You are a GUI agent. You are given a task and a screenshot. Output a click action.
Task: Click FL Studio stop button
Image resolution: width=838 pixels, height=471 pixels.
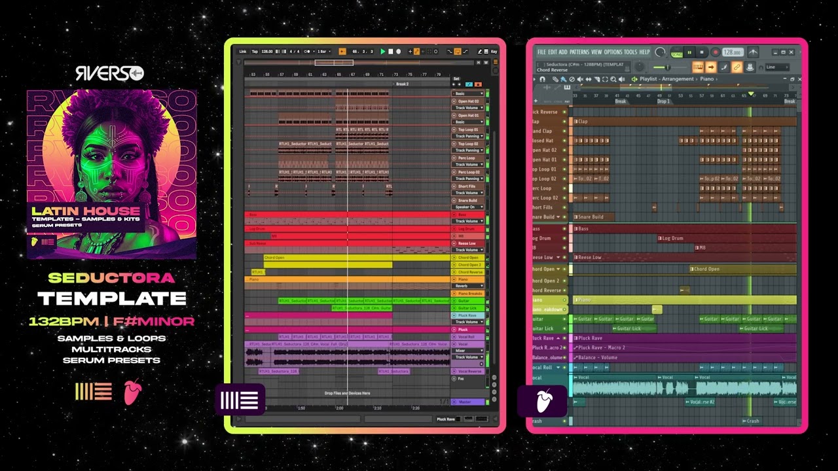tap(701, 52)
